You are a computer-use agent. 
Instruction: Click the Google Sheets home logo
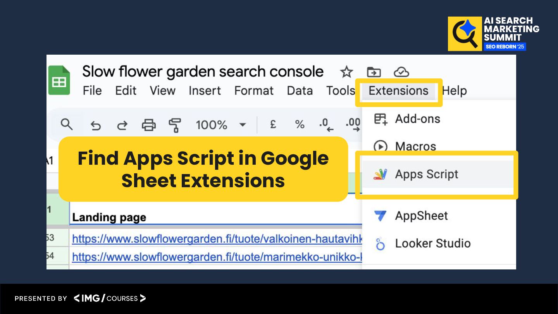(59, 81)
